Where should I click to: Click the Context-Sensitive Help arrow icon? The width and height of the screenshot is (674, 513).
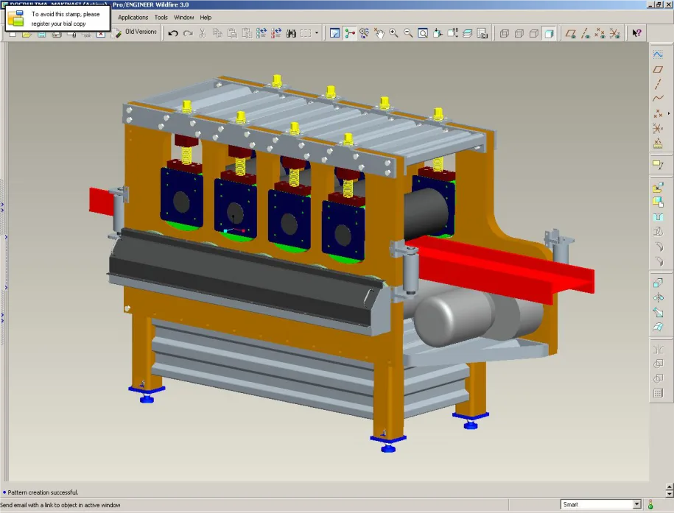click(x=636, y=33)
